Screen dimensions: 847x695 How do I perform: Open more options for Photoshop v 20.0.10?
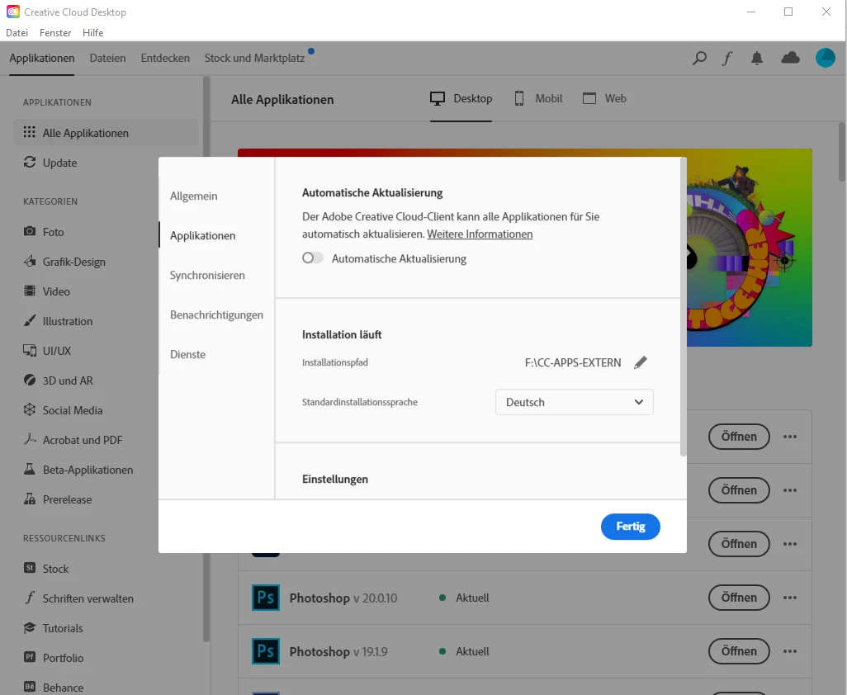tap(790, 598)
